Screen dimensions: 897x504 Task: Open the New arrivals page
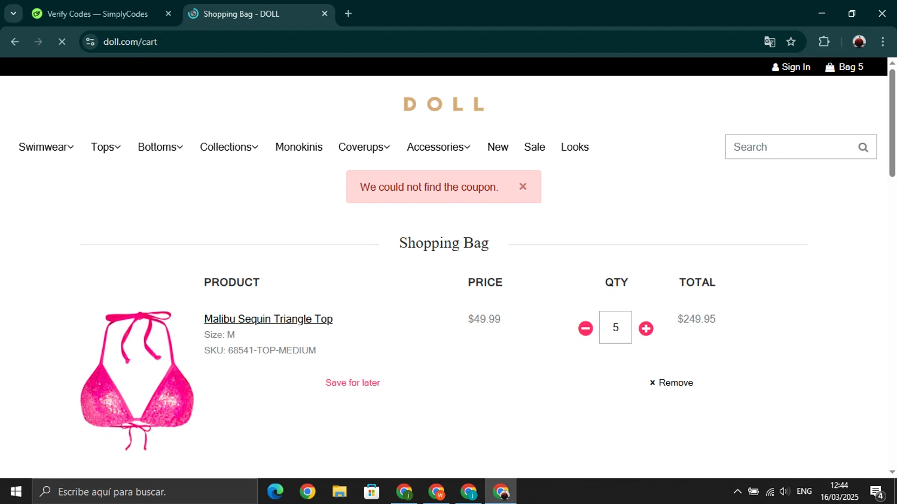pos(498,147)
